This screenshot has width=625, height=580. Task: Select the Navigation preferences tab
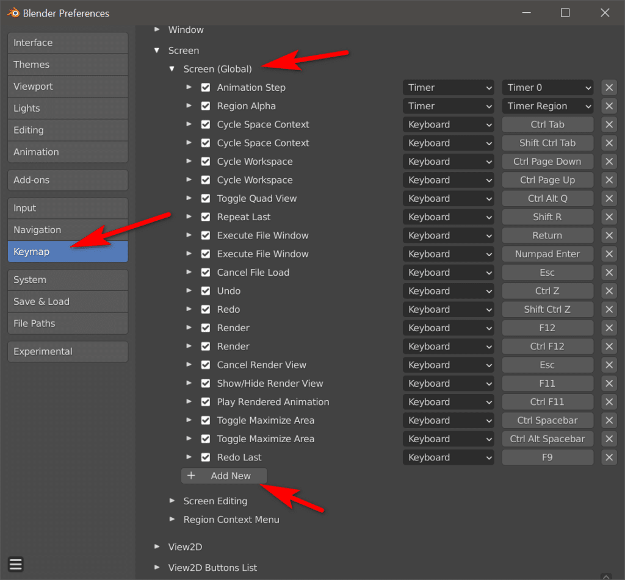tap(68, 230)
